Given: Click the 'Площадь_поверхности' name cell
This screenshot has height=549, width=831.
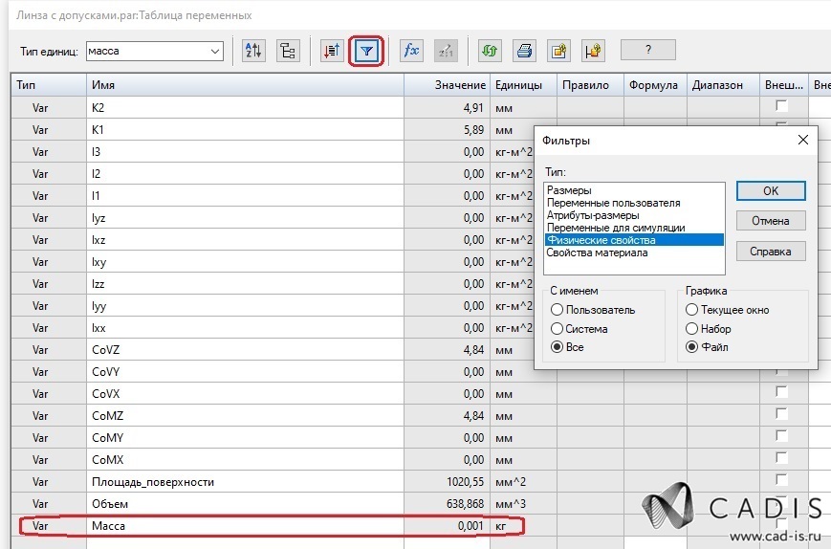Looking at the screenshot, I should click(245, 482).
